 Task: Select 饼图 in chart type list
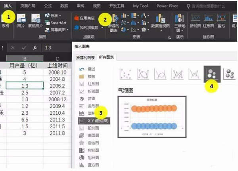click(91, 99)
